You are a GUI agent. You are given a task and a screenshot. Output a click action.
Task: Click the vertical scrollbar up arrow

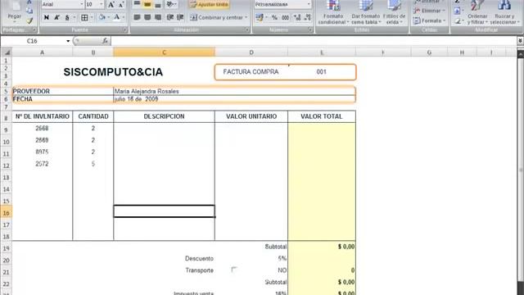click(x=521, y=54)
